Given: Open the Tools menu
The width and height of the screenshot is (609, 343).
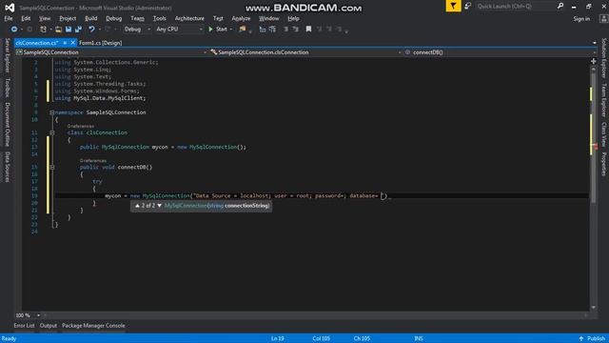Looking at the screenshot, I should click(x=159, y=18).
